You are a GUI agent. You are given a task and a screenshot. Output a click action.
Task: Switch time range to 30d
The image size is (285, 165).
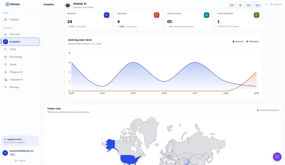click(x=249, y=5)
